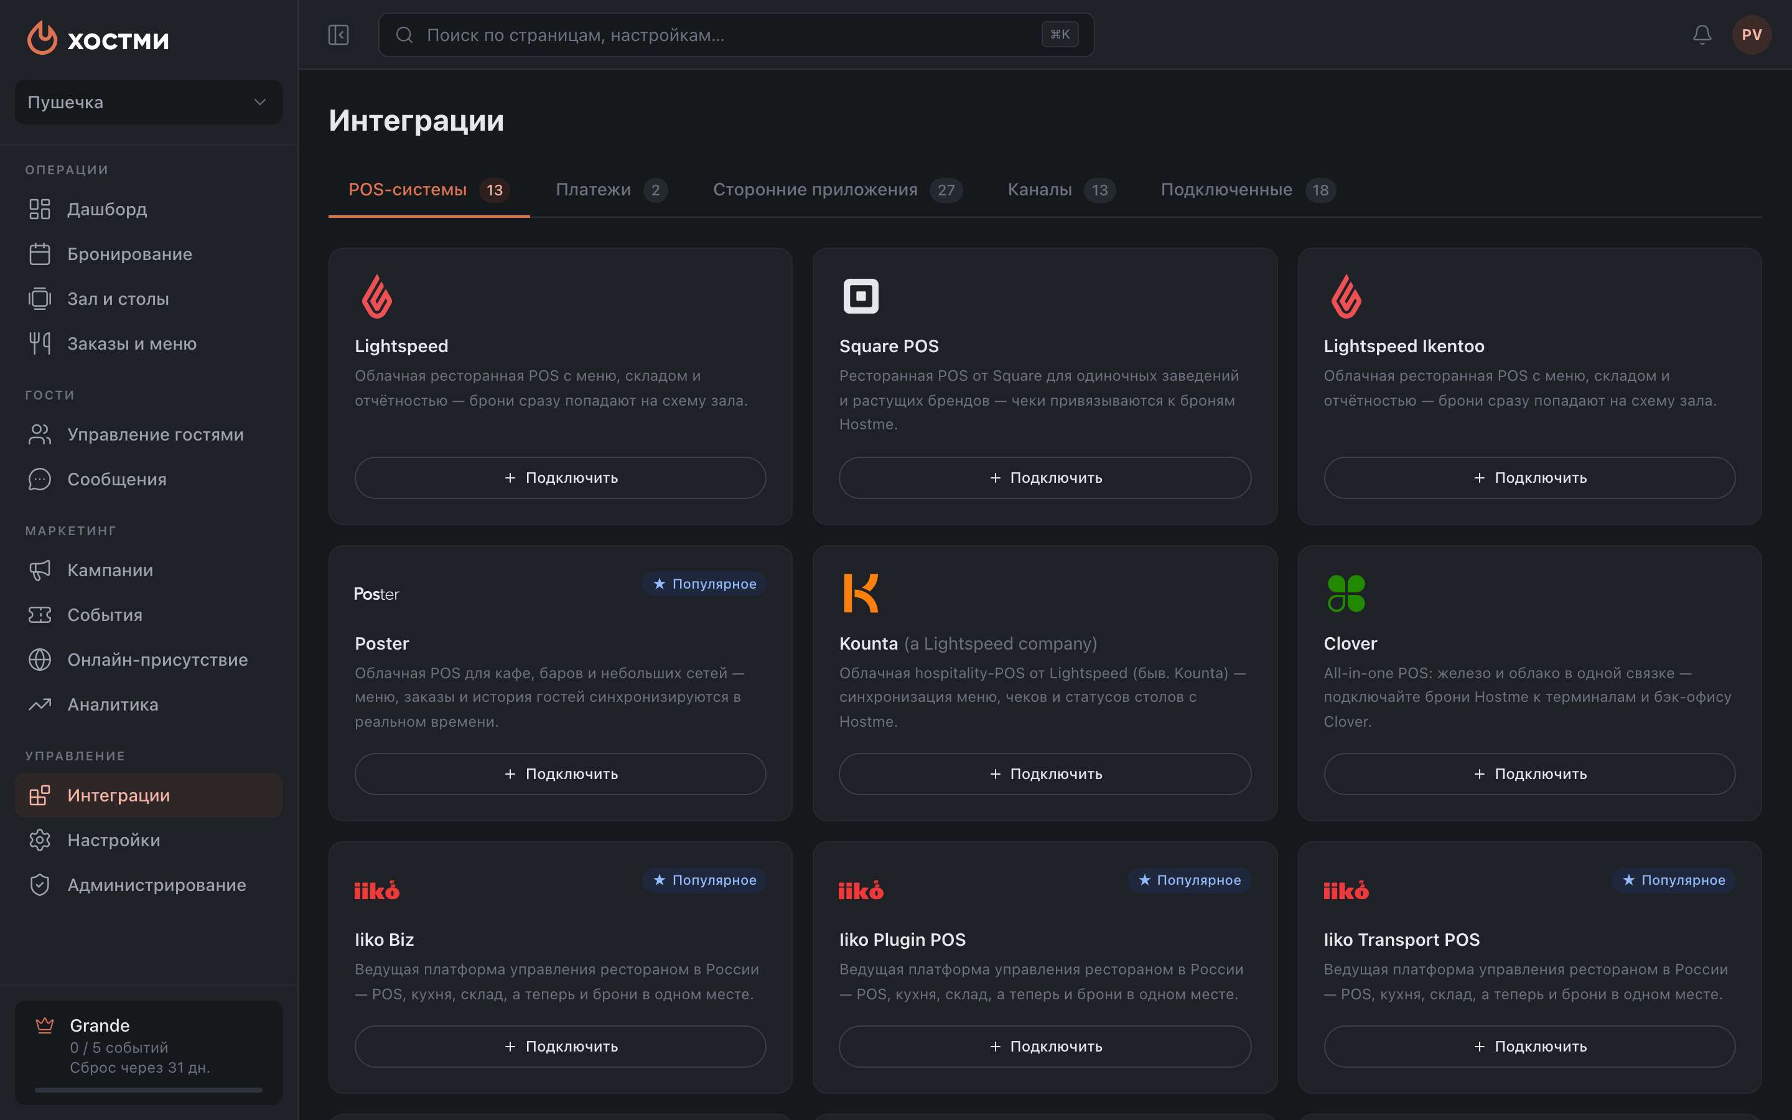Open Бронирование in the sidebar

click(x=148, y=254)
